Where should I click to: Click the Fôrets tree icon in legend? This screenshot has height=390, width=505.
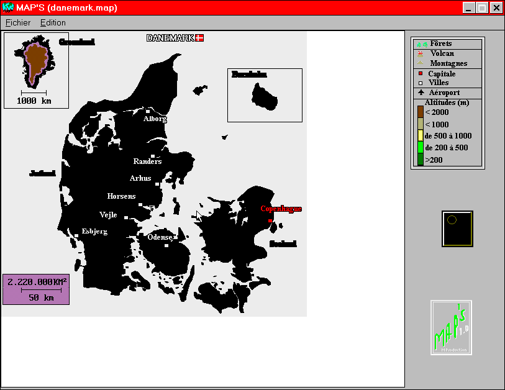click(x=422, y=44)
